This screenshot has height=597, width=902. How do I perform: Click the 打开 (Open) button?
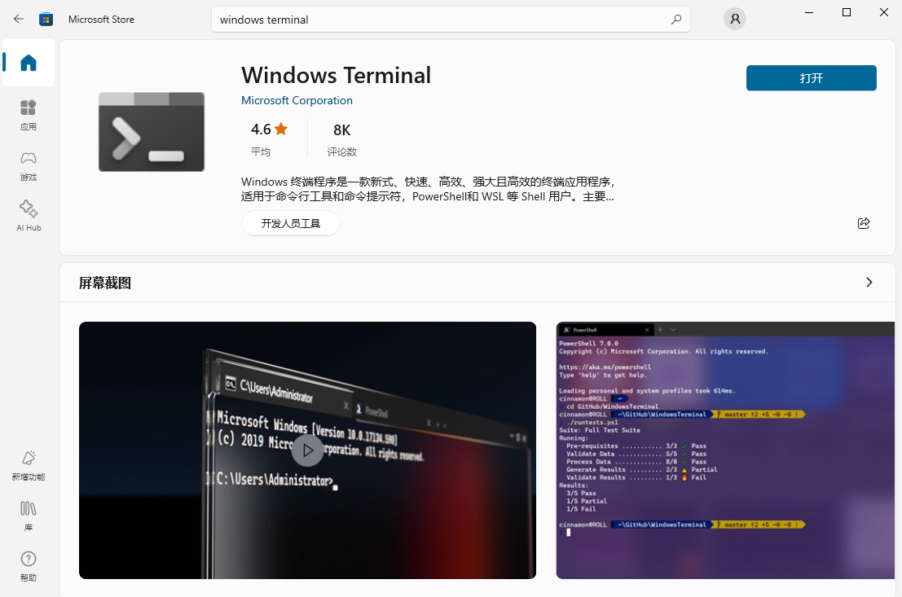811,78
